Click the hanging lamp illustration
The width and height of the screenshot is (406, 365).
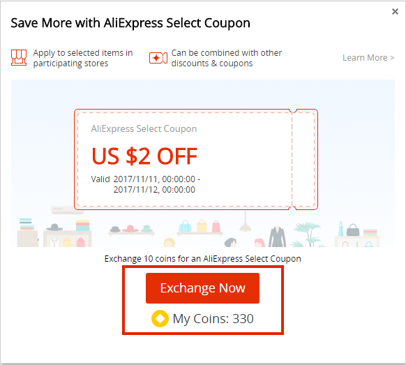[246, 221]
